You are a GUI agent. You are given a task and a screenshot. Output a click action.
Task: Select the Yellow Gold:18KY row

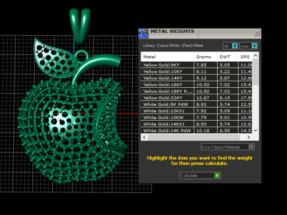tap(197, 85)
